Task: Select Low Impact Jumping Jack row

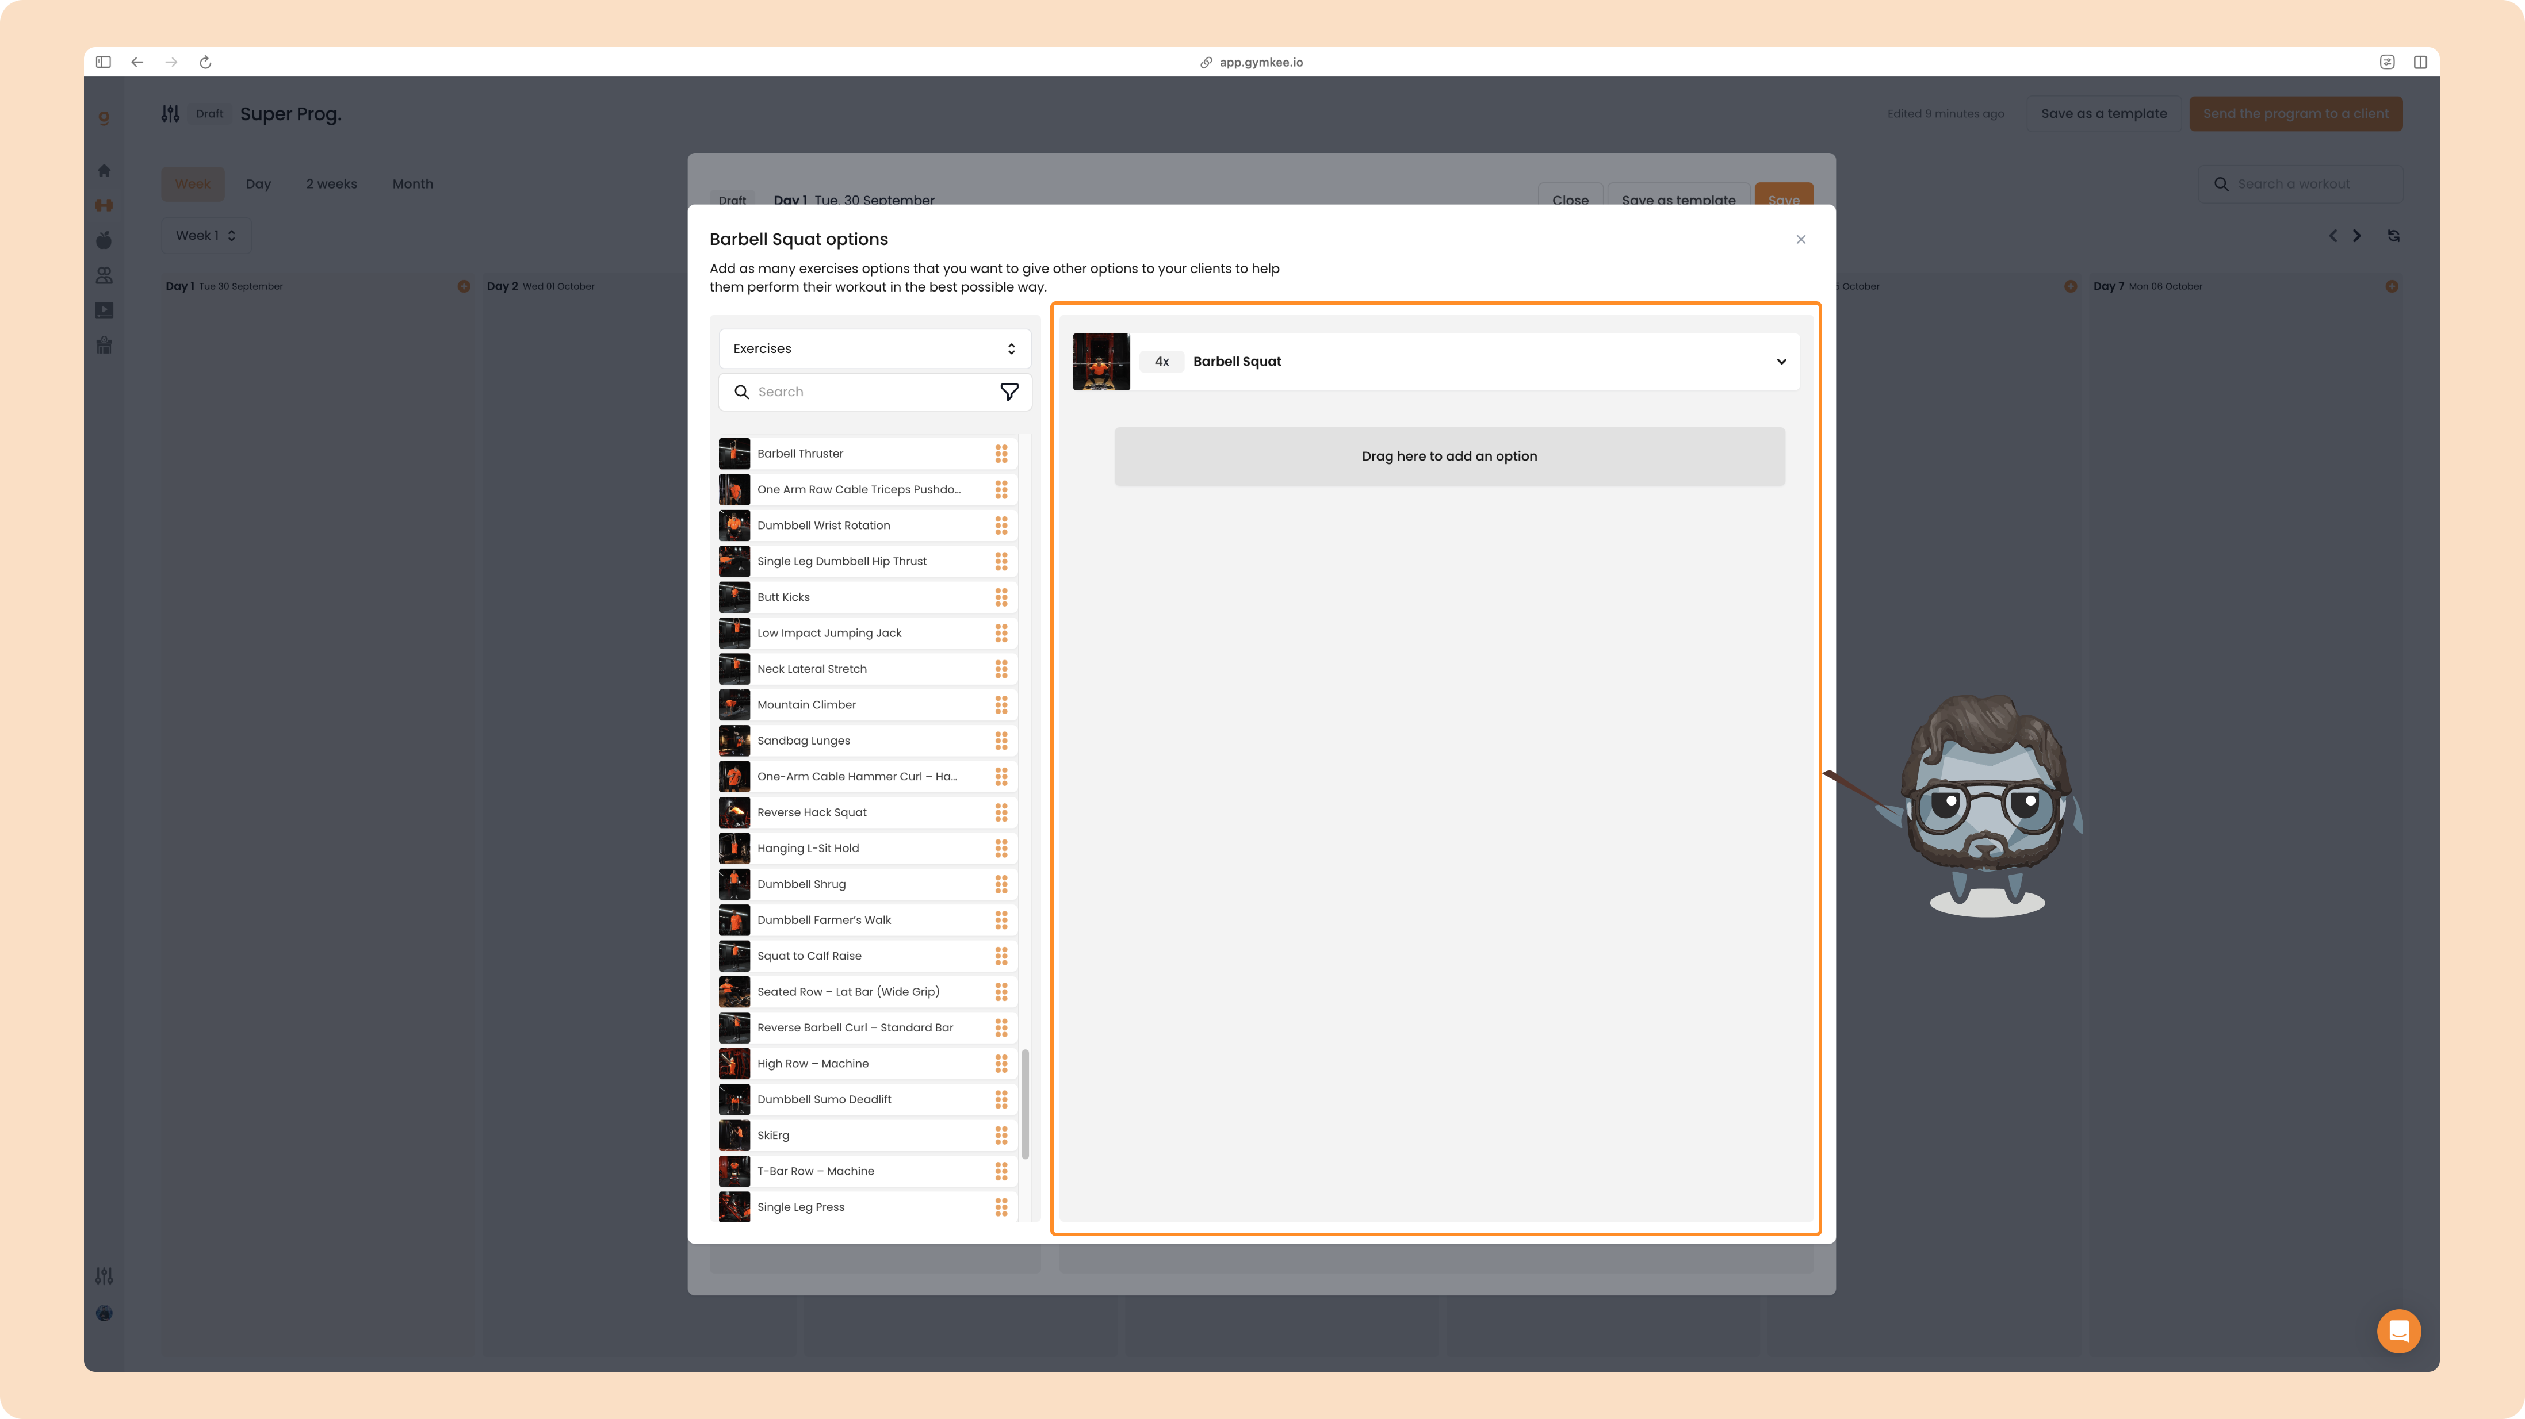Action: (867, 633)
